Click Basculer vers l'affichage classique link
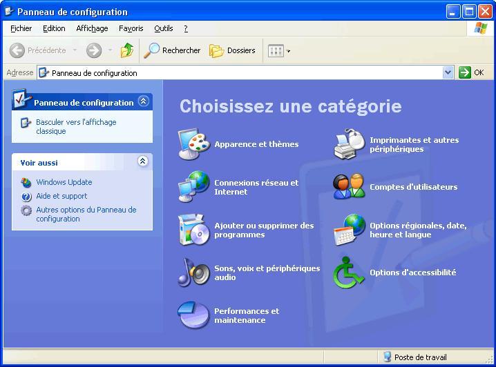 point(76,127)
